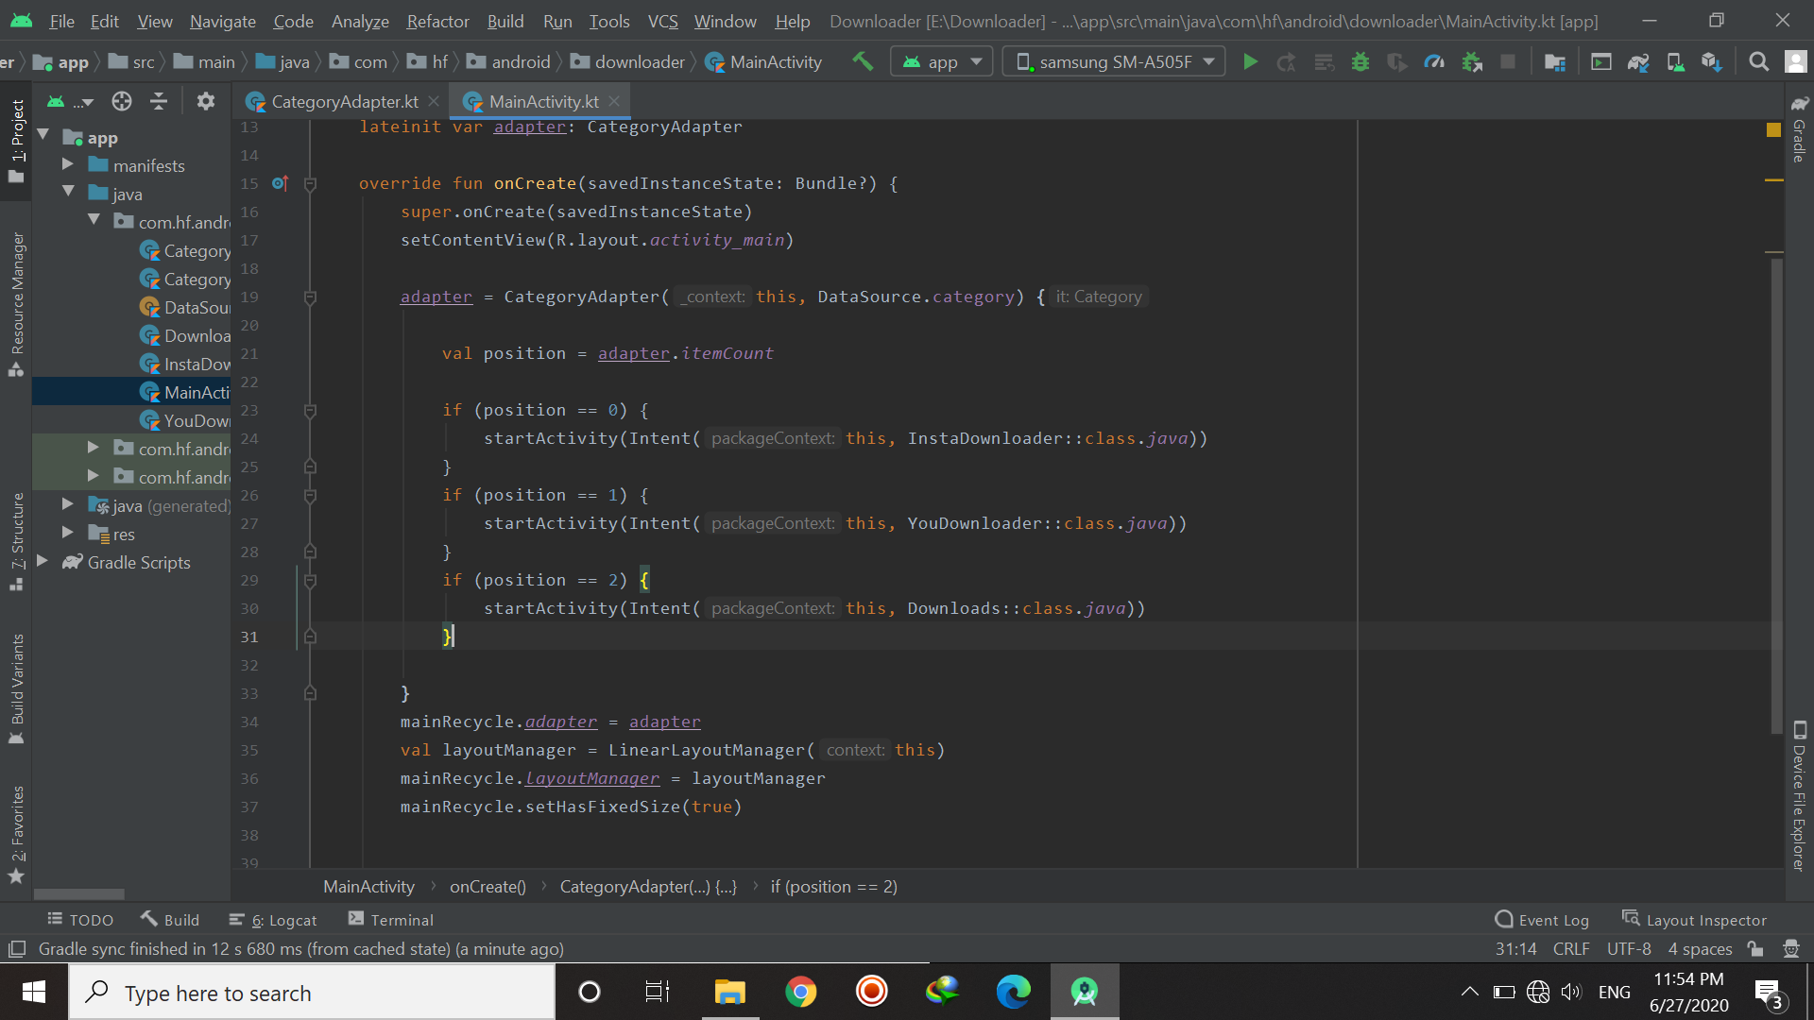Toggle tool window bars corner icon
Viewport: 1814px width, 1020px height.
[16, 948]
